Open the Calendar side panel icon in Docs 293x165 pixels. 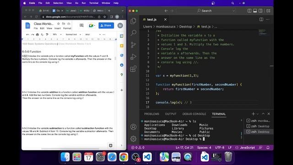coord(122,36)
